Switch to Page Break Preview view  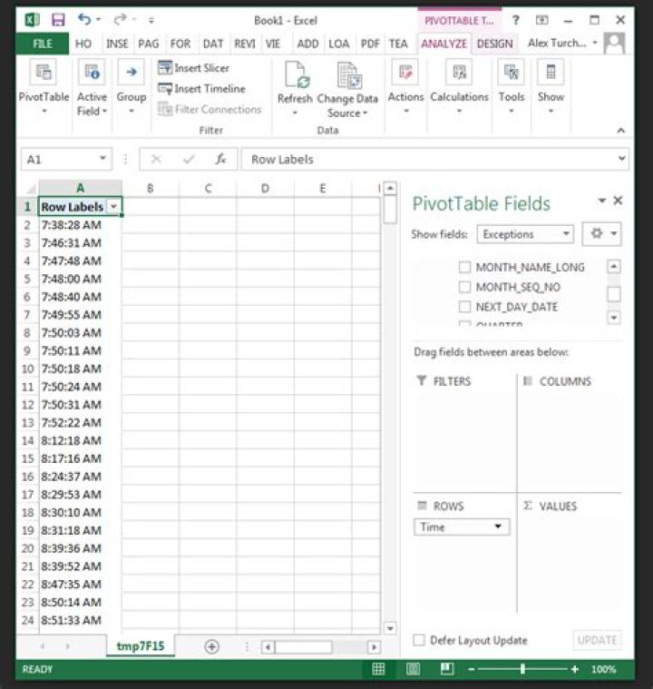447,669
